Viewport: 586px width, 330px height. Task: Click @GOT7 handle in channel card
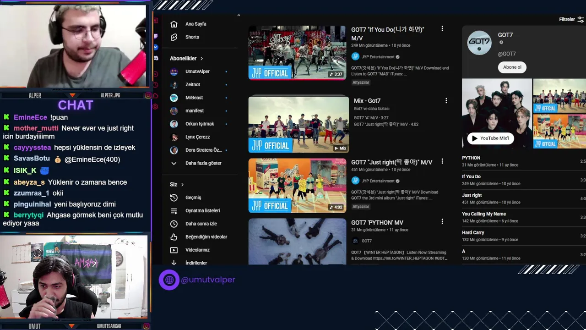[x=507, y=54]
